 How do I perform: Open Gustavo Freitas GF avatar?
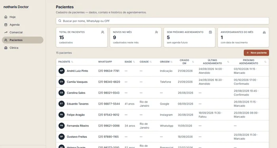[x=61, y=137]
